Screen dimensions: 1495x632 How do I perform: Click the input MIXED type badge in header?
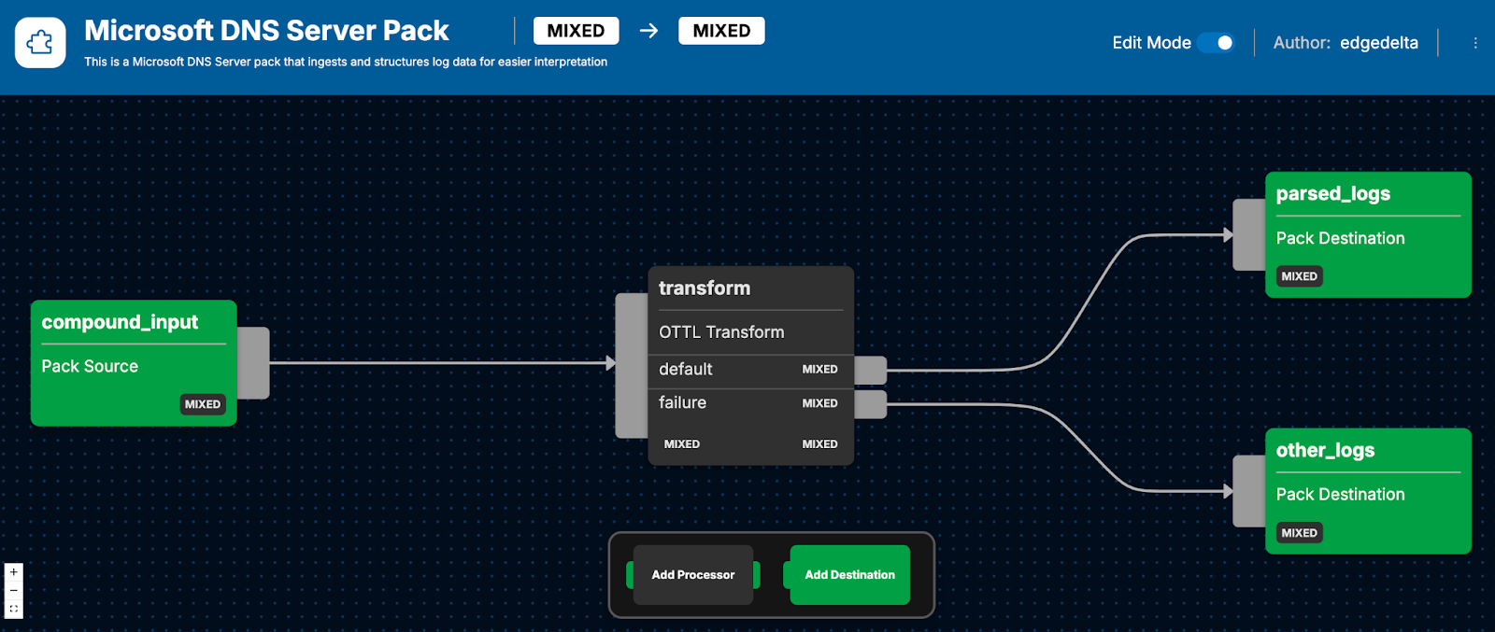pos(576,31)
